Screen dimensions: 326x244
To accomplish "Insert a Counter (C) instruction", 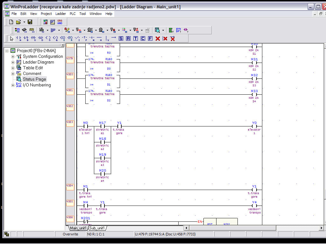I will (144, 38).
